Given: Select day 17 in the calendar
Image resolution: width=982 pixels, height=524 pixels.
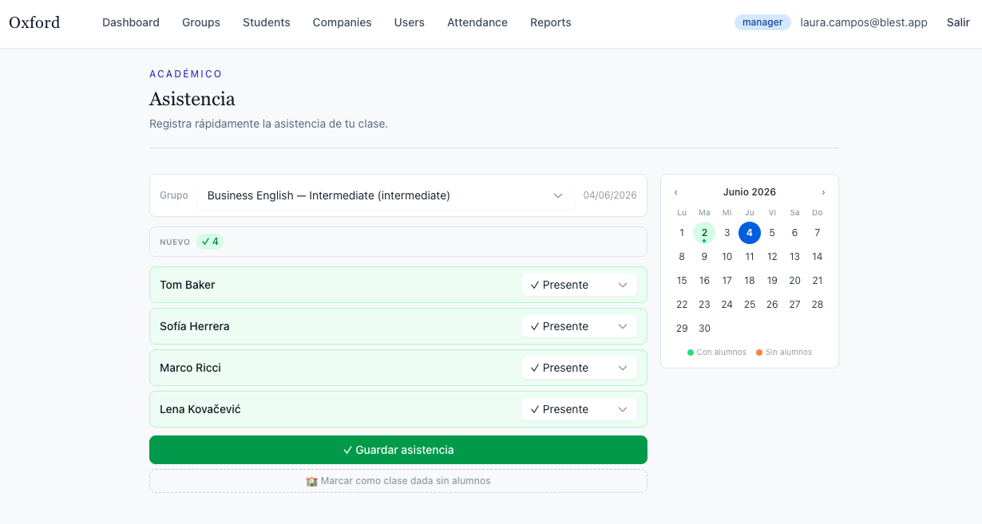Looking at the screenshot, I should click(727, 281).
